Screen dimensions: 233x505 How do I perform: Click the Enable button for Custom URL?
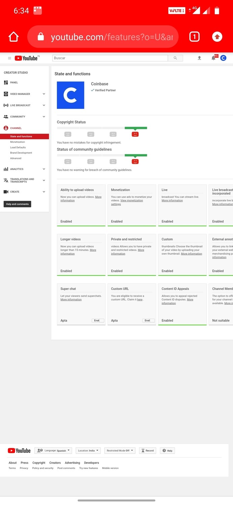[x=148, y=321]
